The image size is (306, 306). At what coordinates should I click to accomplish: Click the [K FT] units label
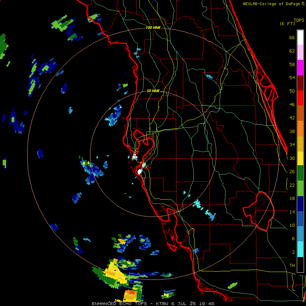pyautogui.click(x=287, y=23)
